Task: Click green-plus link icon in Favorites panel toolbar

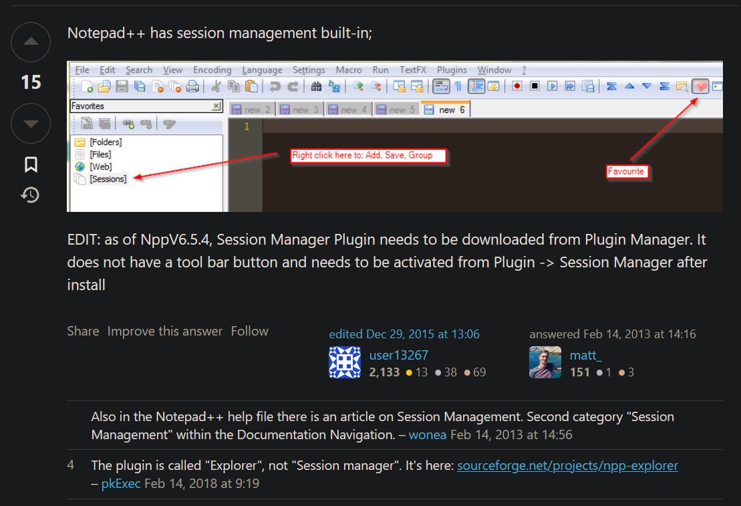Action: 128,124
